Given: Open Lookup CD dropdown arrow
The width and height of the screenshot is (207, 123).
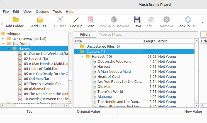Looking at the screenshot, I should point(203,23).
